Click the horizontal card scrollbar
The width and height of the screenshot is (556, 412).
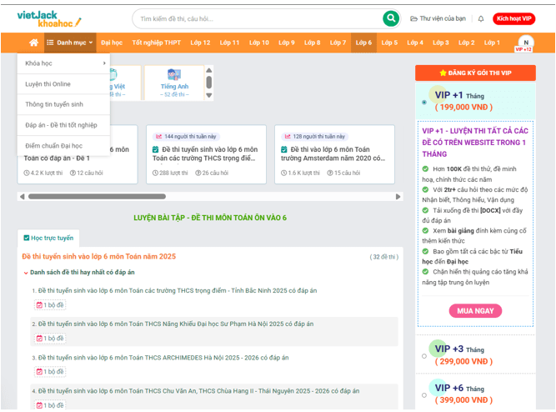108,197
